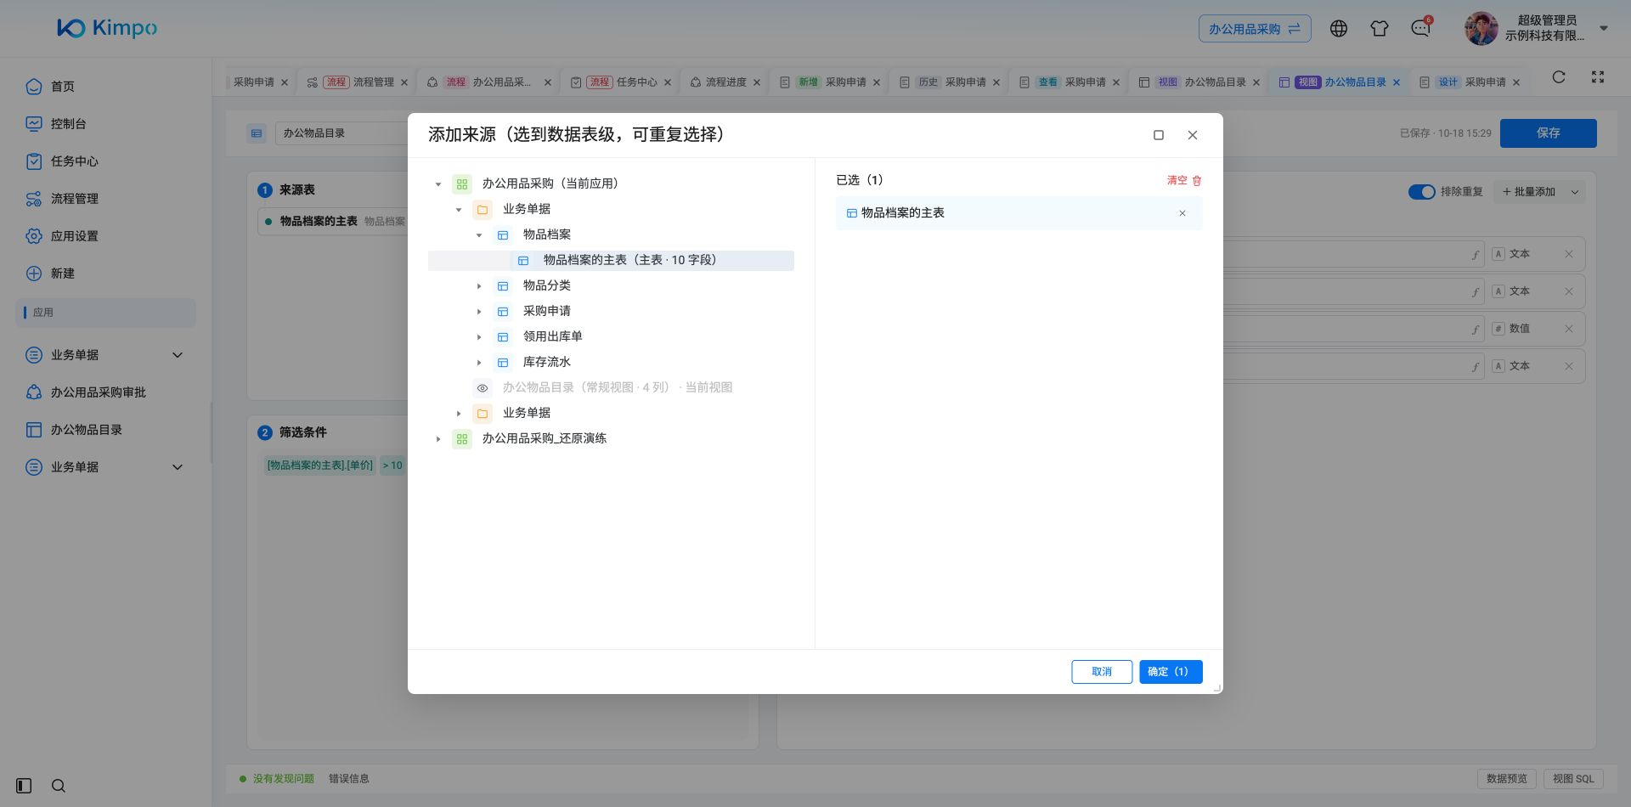Expand the 库存流水 tree node
Image resolution: width=1631 pixels, height=807 pixels.
tap(479, 363)
